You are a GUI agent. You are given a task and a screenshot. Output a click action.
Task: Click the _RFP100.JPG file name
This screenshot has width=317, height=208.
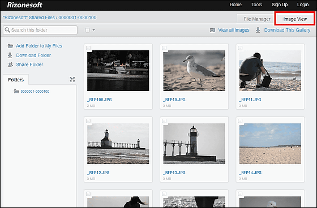tap(99, 99)
